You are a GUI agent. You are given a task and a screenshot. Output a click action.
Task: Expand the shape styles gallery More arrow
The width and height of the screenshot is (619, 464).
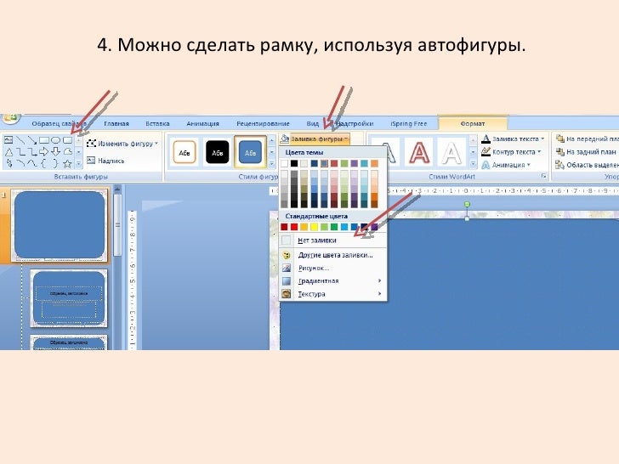pyautogui.click(x=271, y=163)
